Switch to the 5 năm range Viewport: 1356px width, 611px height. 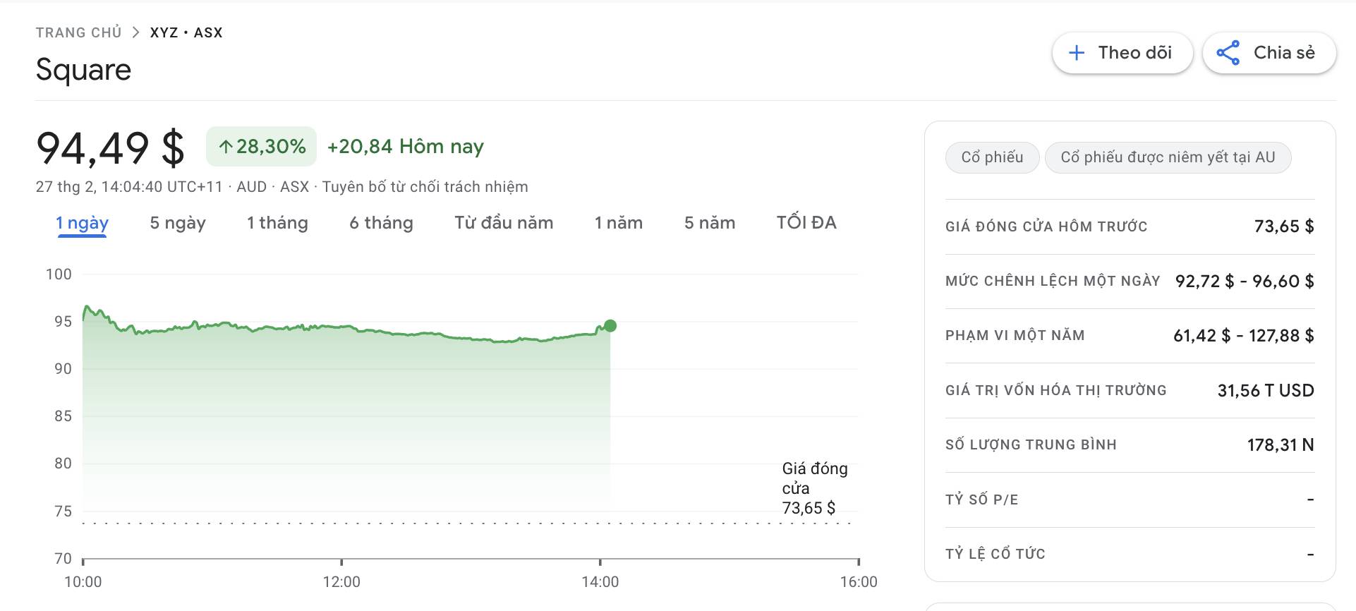(x=710, y=223)
